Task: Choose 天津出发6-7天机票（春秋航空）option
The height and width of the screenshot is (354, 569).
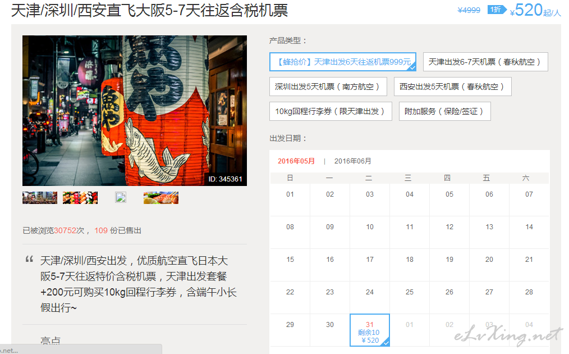Action: (x=485, y=62)
